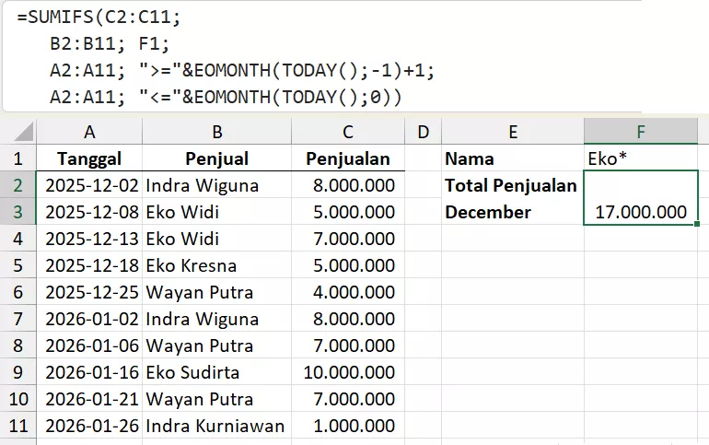
Task: Select result cell showing 17.000.000
Action: click(641, 198)
